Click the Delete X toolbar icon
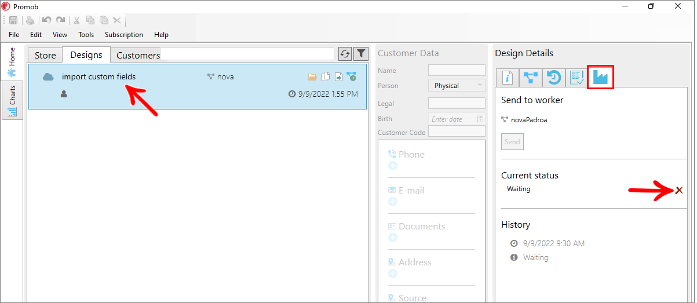Viewport: 697px width, 303px height. click(x=117, y=20)
